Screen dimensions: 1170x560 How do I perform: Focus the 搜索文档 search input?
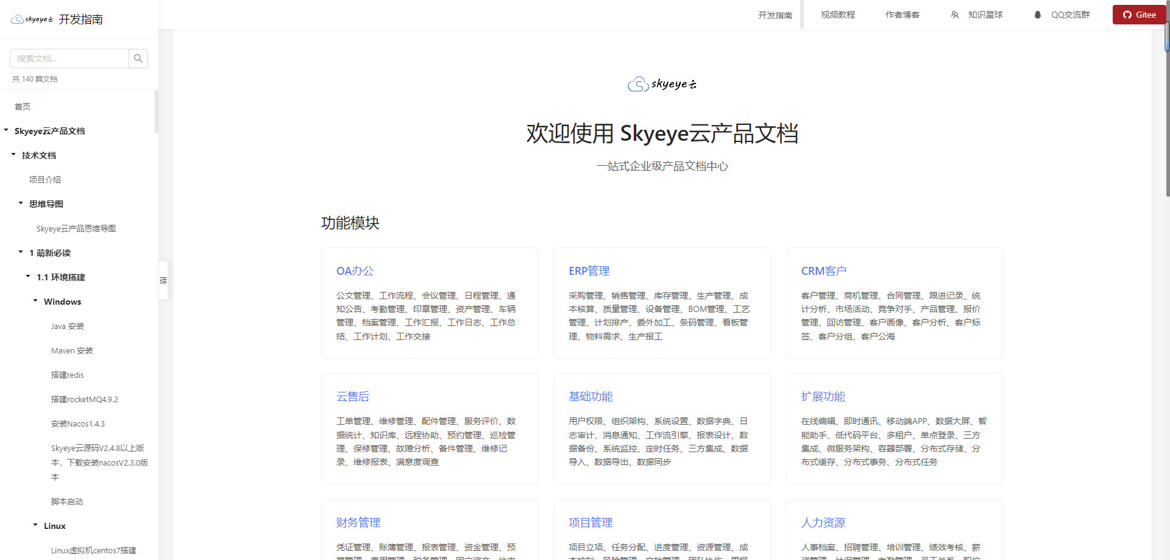tap(69, 58)
